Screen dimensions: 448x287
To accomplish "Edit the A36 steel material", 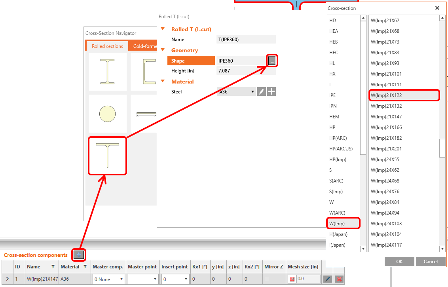I will [x=262, y=91].
